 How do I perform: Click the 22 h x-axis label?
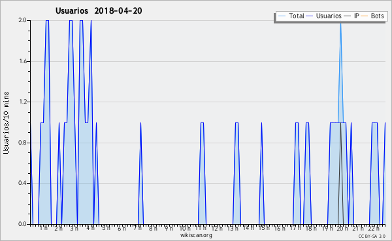374,228
